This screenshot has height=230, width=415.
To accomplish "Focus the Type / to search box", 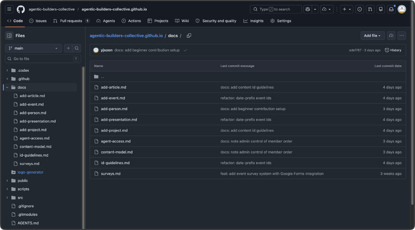I will click(276, 9).
